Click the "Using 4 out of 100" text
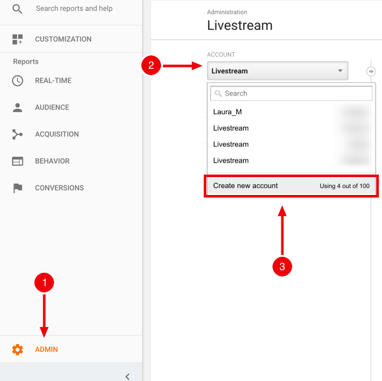This screenshot has height=381, width=382. coord(344,186)
